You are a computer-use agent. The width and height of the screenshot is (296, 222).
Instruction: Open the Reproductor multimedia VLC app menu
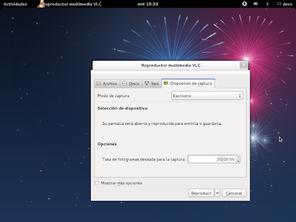coord(72,4)
